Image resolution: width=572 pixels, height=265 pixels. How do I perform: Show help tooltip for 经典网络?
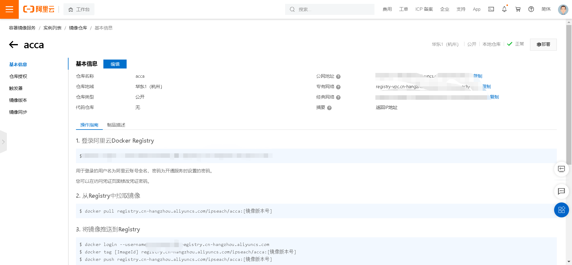pos(338,97)
